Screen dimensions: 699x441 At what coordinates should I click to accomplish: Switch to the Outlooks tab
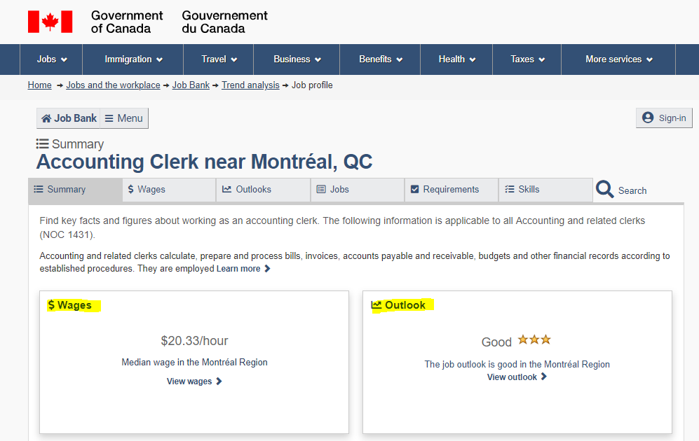[263, 190]
